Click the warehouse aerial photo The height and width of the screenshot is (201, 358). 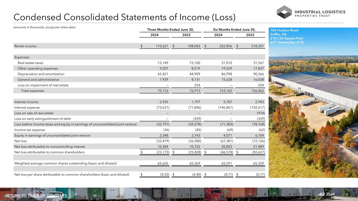pos(313,110)
